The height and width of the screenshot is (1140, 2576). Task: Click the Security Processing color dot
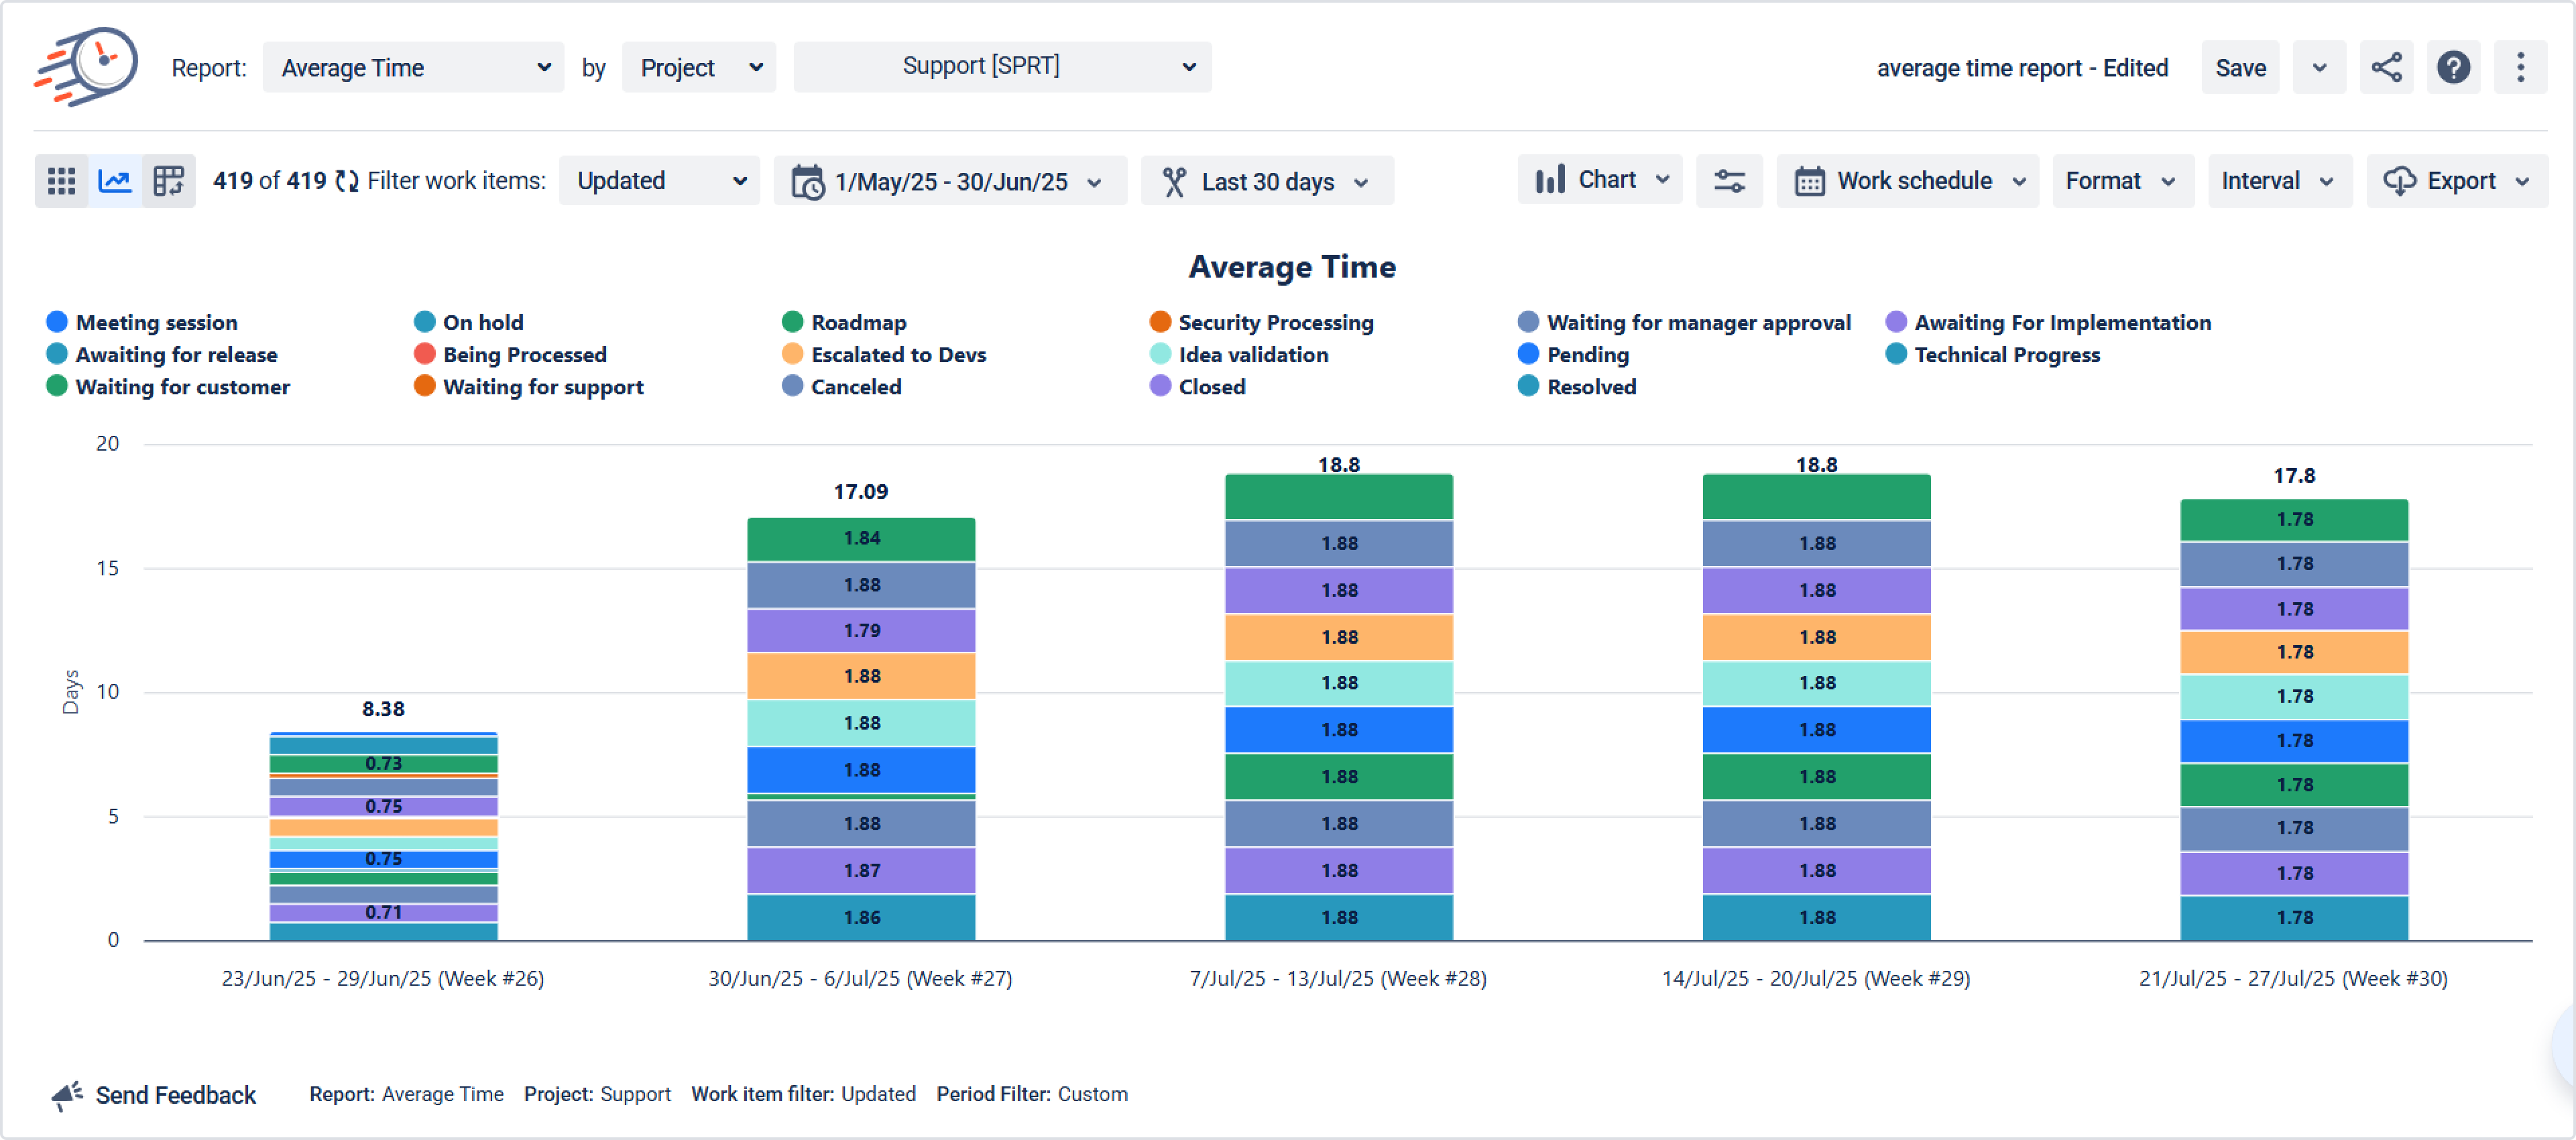pyautogui.click(x=1160, y=322)
